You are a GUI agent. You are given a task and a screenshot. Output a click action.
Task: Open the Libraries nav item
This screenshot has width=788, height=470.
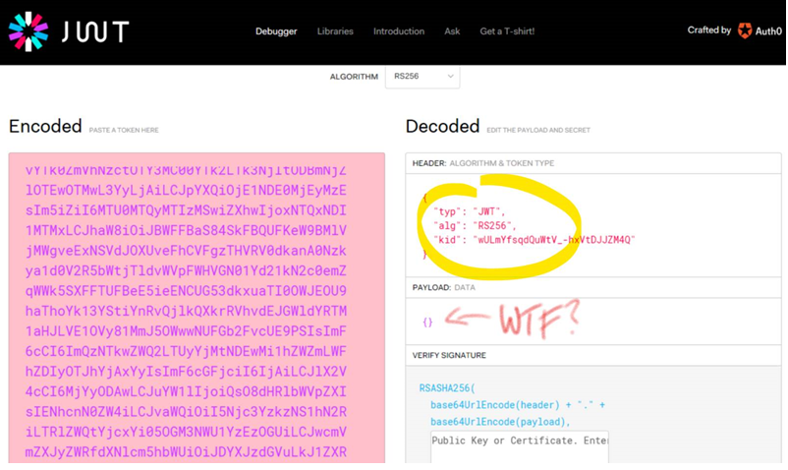click(335, 31)
